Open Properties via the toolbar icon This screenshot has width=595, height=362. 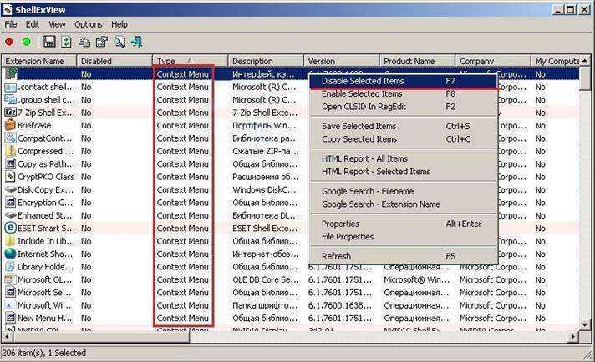pyautogui.click(x=102, y=41)
